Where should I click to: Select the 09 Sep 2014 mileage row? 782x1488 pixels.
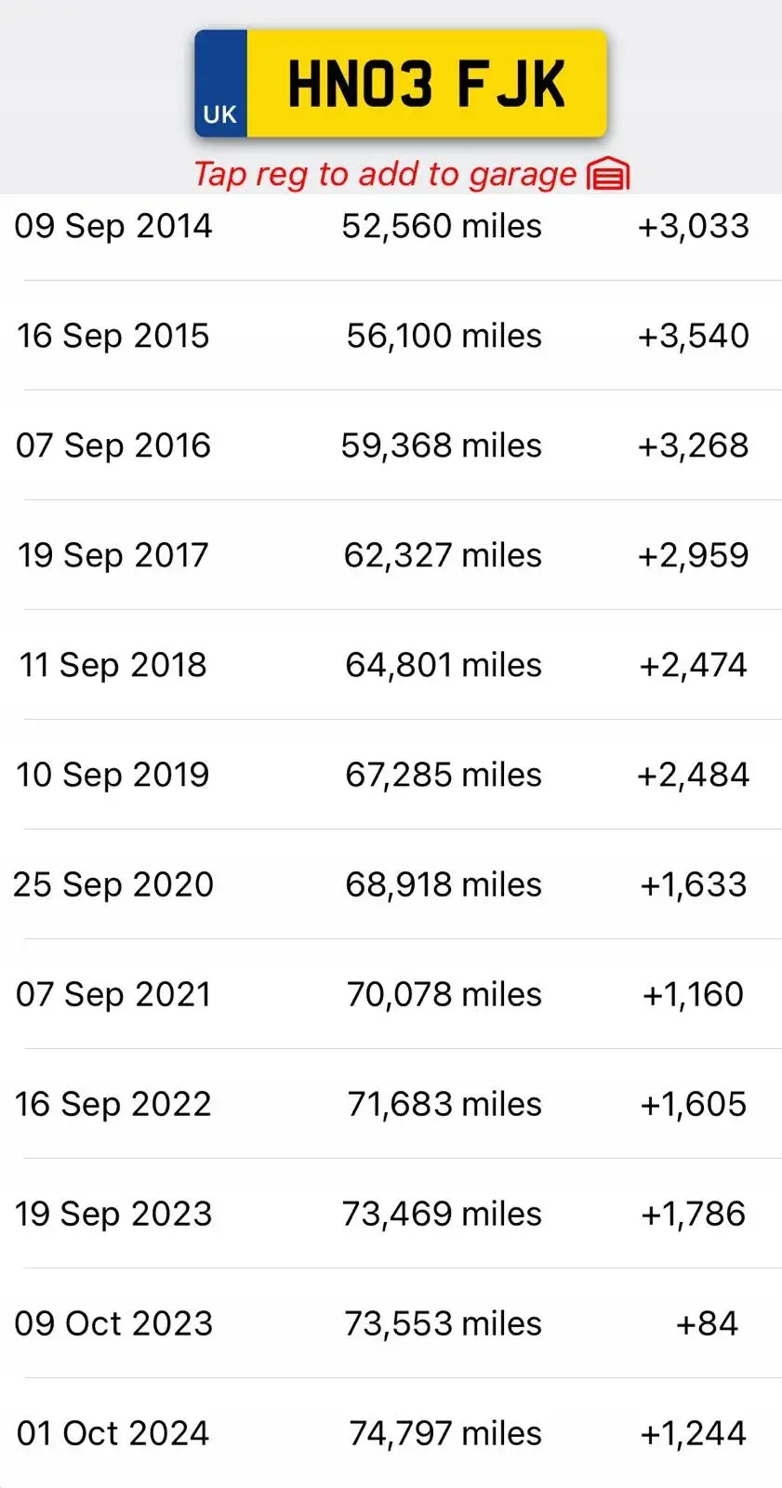(x=391, y=226)
